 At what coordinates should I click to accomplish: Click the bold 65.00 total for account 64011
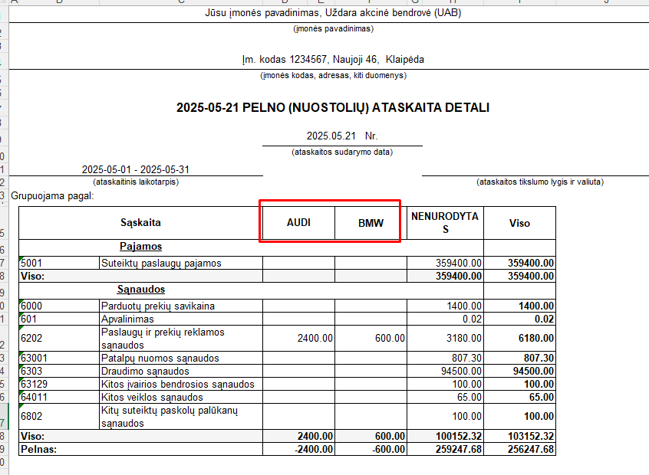tap(519, 397)
